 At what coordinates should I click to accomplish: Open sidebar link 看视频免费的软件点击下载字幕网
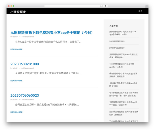click(x=124, y=94)
